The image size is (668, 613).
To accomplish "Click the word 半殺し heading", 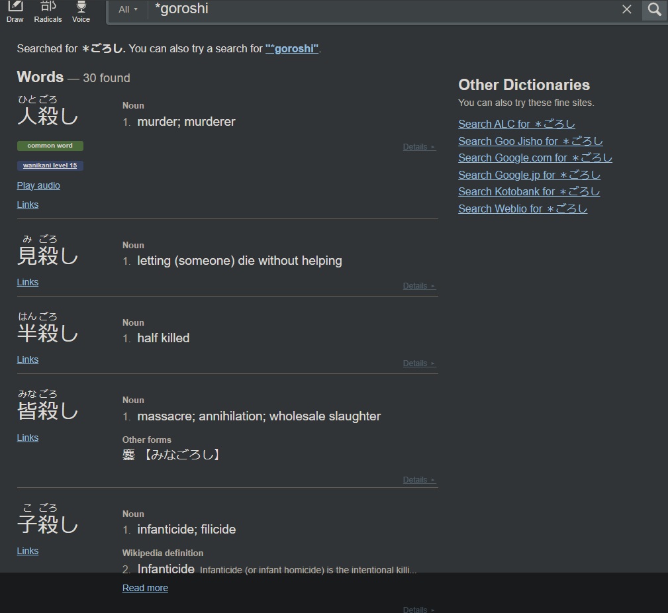I will coord(48,333).
